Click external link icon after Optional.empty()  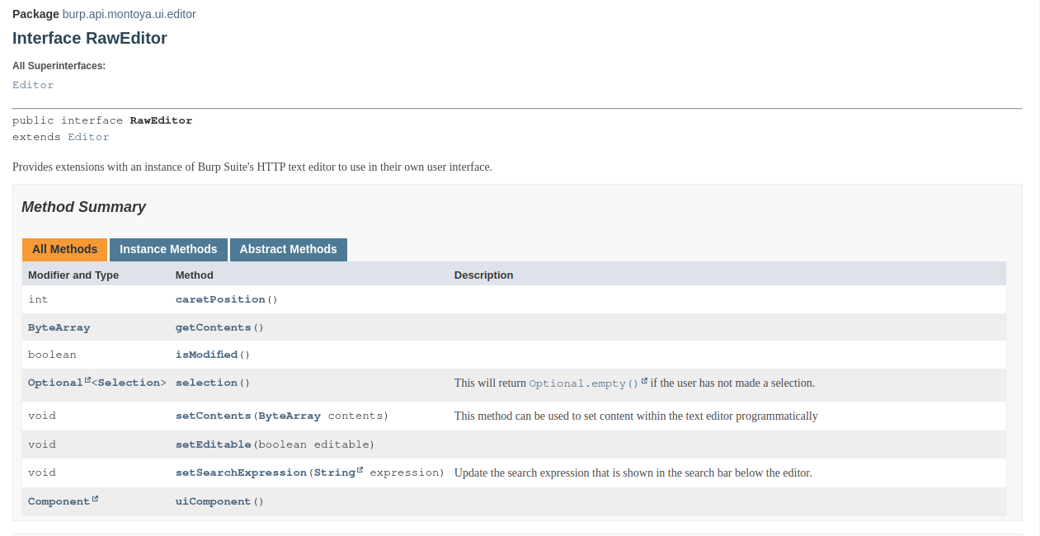[x=644, y=381]
